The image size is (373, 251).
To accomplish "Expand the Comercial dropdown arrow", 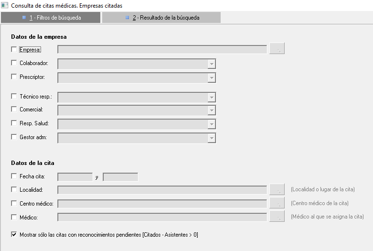I will coord(212,111).
